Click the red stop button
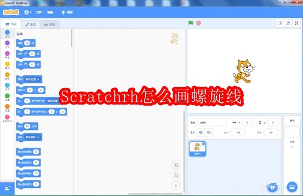The image size is (303, 196). click(198, 23)
